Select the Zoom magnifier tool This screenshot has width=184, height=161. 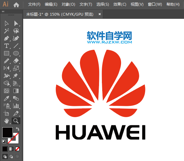pyautogui.click(x=16, y=121)
